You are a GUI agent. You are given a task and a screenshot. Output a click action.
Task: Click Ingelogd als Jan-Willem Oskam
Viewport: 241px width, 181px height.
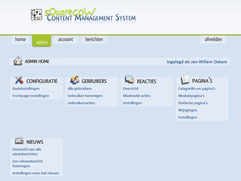point(197,62)
